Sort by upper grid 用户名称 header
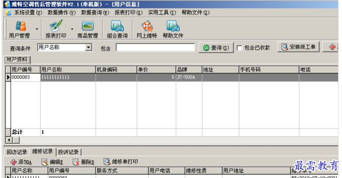The width and height of the screenshot is (342, 178). click(x=68, y=69)
